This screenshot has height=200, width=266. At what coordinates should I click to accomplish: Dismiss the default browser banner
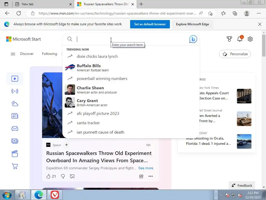(x=260, y=24)
